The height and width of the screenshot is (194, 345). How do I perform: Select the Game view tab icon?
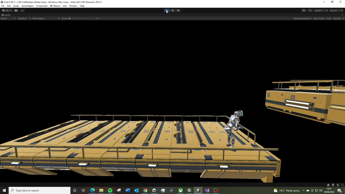[2, 15]
